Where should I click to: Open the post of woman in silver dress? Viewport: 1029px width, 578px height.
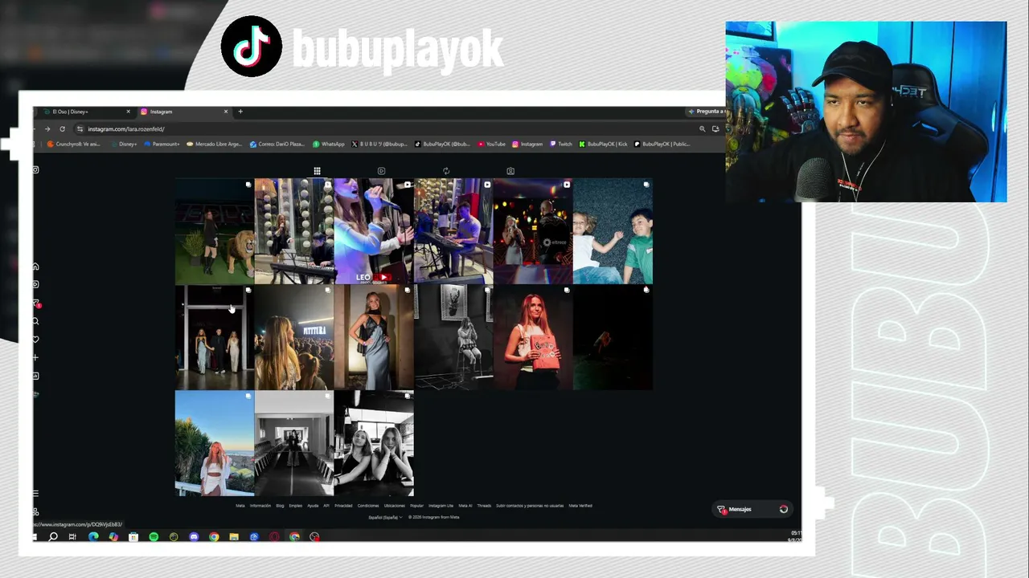click(x=374, y=337)
